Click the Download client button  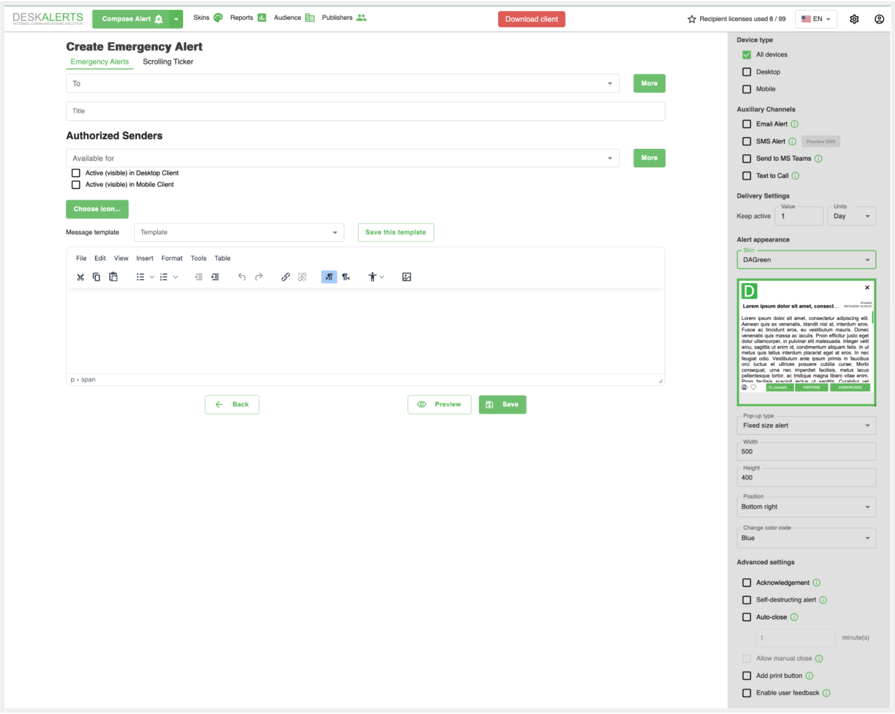531,19
